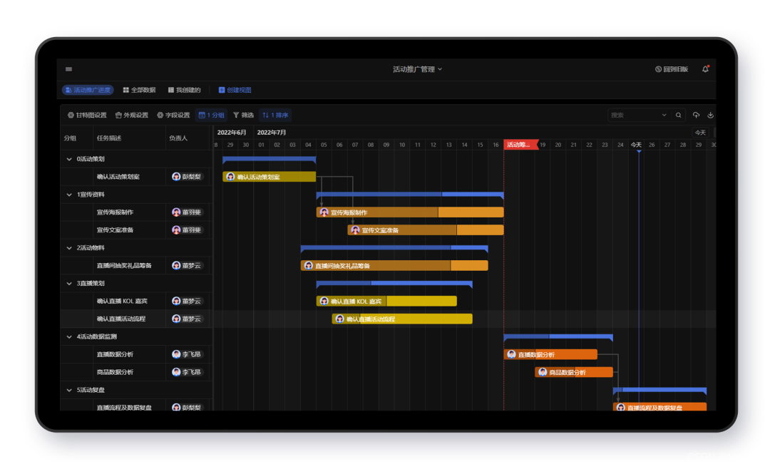
Task: Click the assignee avatar in the 确认直播 KOL 嘉宾 row
Action: click(x=176, y=301)
